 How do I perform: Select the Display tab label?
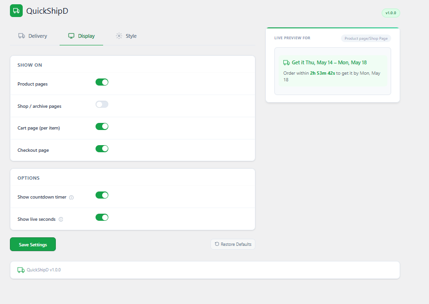click(86, 36)
